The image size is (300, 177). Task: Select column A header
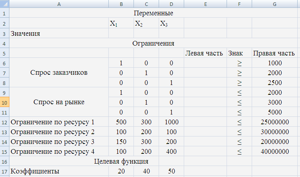[59, 4]
